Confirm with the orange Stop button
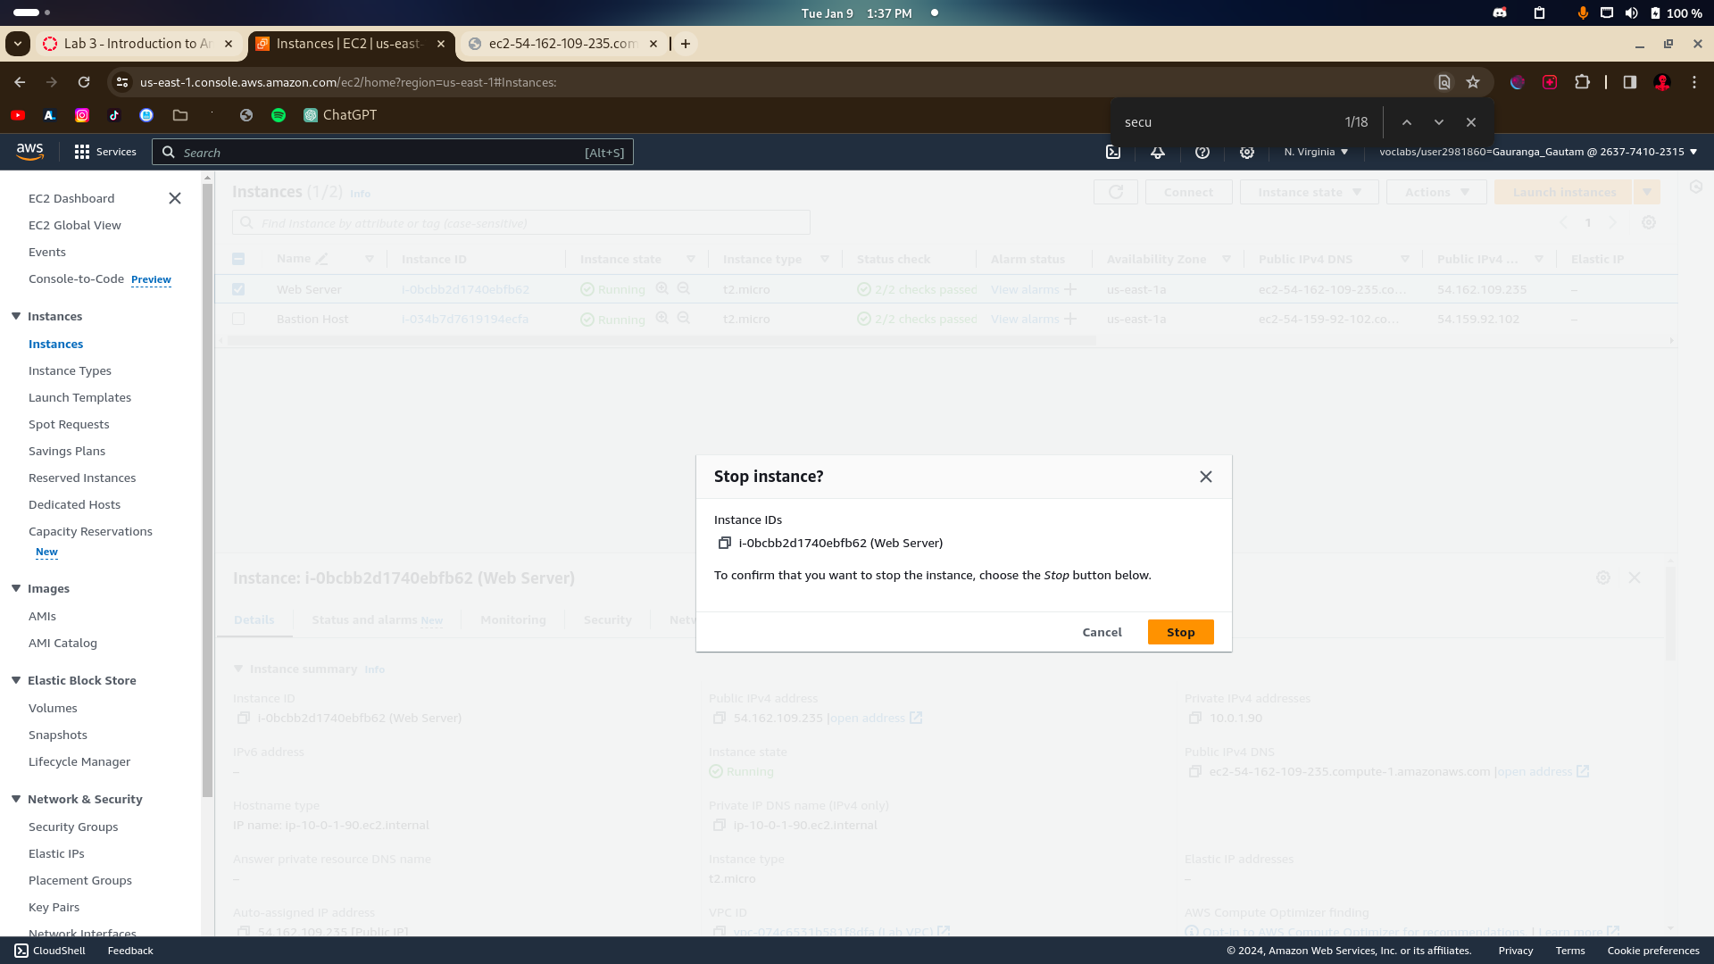Viewport: 1714px width, 964px height. click(x=1180, y=632)
